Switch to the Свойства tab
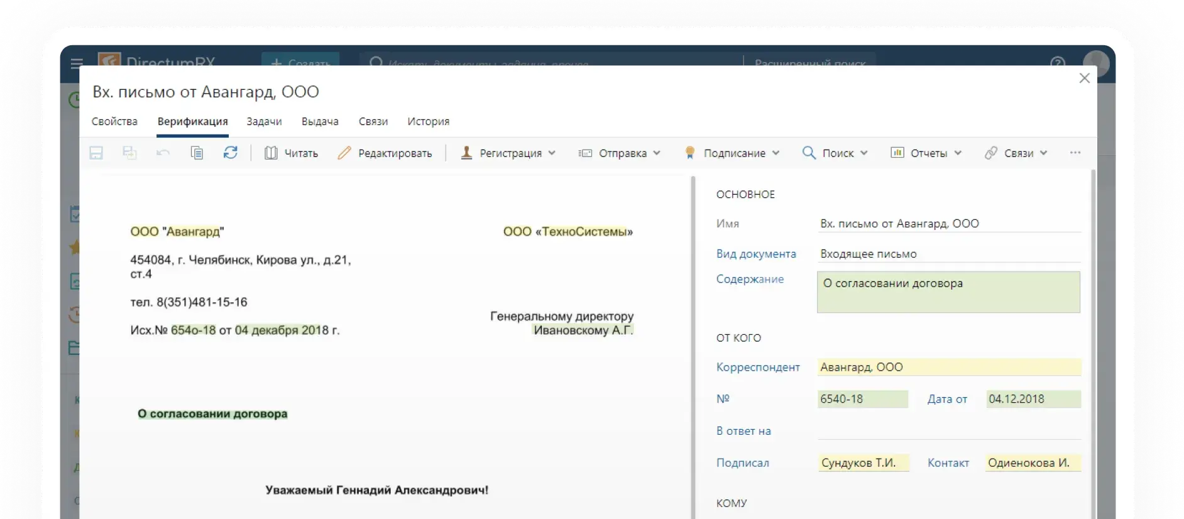 click(x=114, y=121)
